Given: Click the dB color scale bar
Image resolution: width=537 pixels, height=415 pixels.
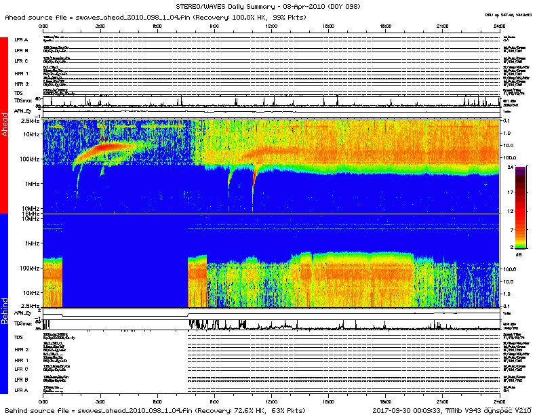Looking at the screenshot, I should pyautogui.click(x=519, y=207).
